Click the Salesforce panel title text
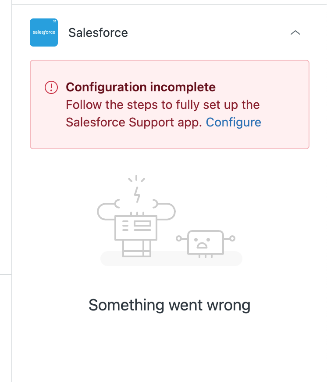 [x=98, y=32]
